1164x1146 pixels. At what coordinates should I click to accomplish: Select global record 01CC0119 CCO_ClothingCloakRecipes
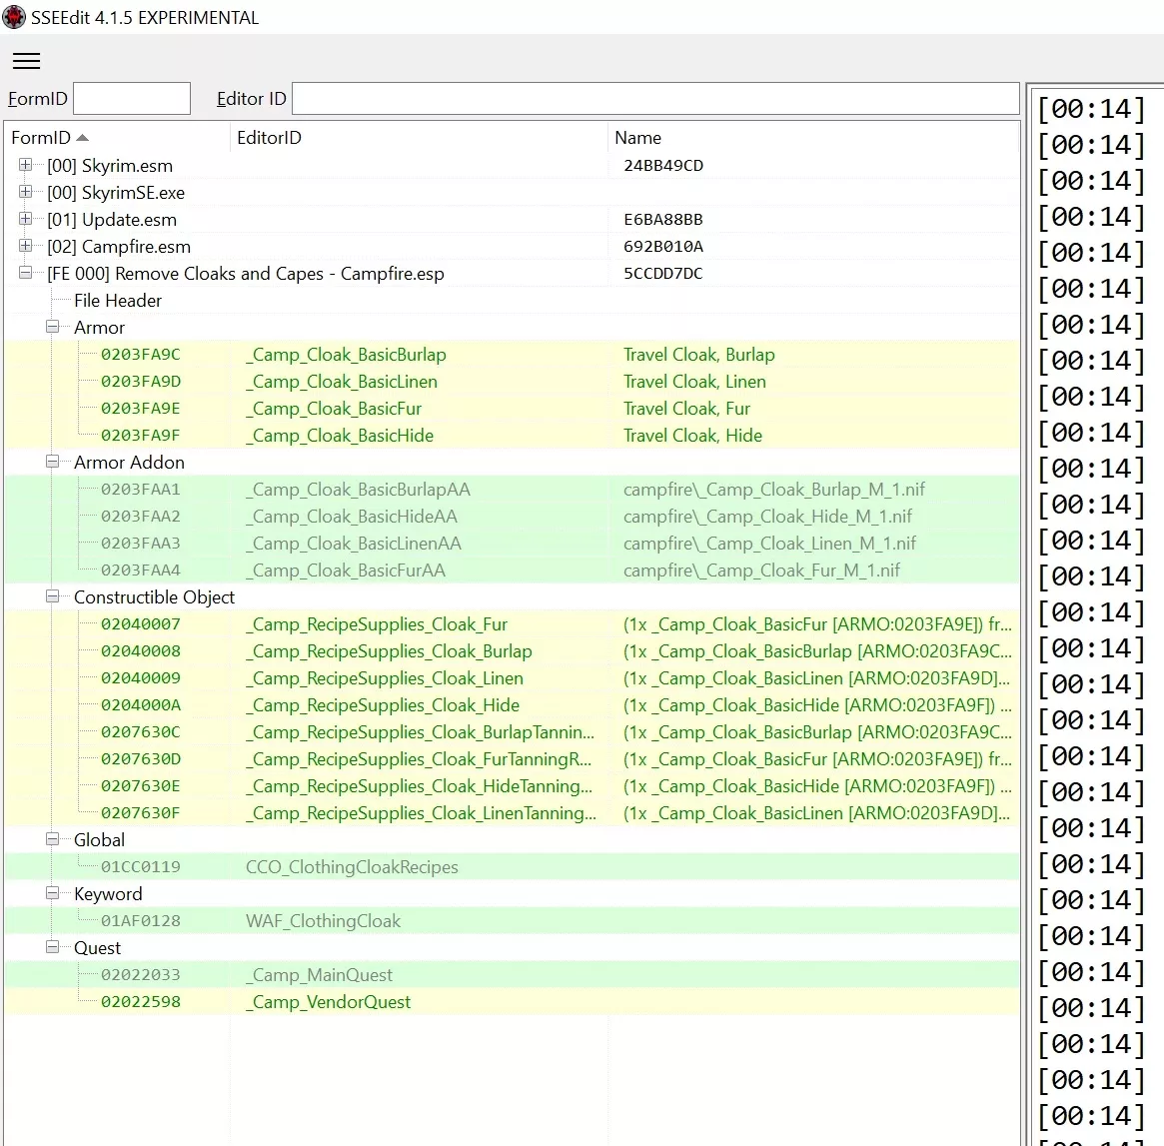[513, 867]
